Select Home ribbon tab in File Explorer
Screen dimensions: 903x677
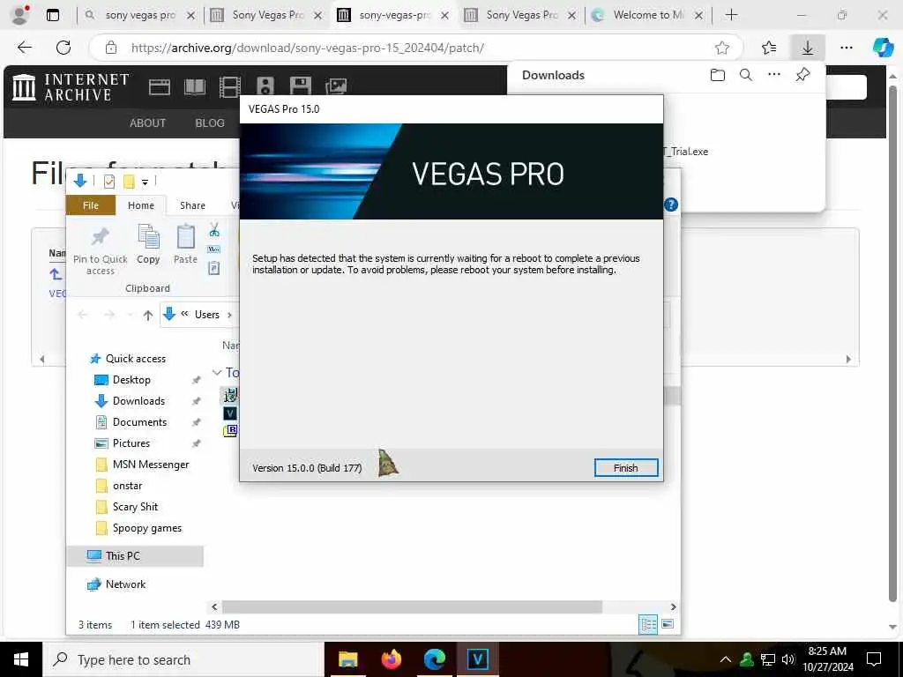pos(141,205)
